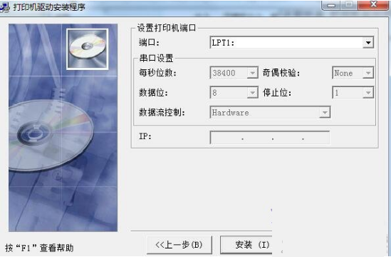The image size is (391, 257).
Task: Go back with the <<上一步(B) button
Action: coord(179,245)
